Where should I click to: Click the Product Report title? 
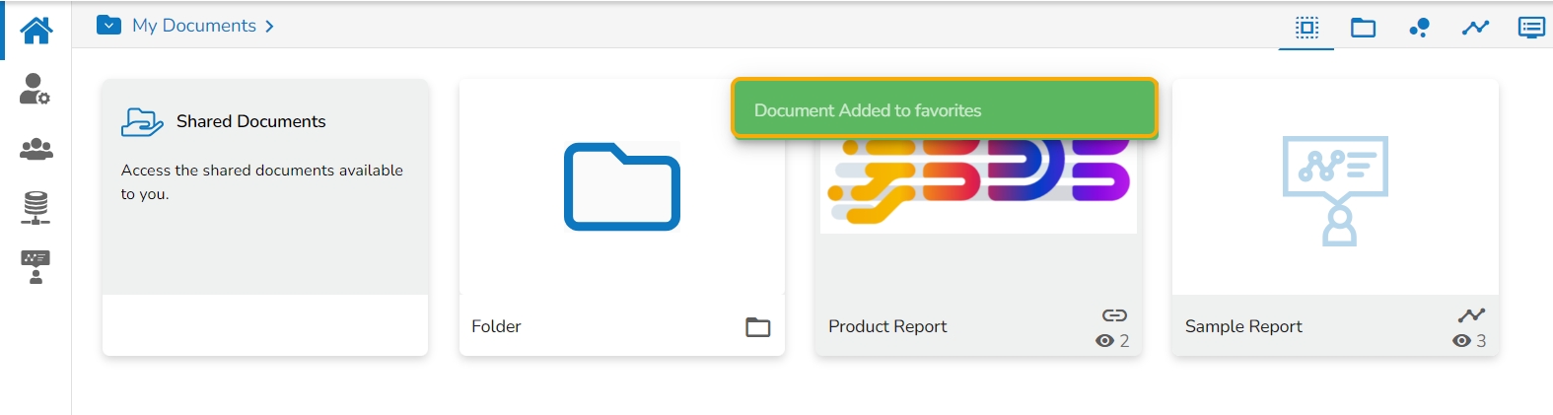pyautogui.click(x=887, y=326)
